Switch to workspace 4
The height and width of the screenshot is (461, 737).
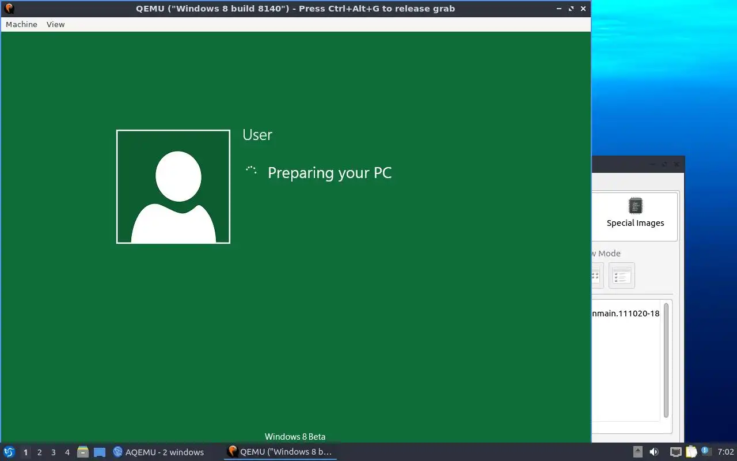pyautogui.click(x=67, y=452)
